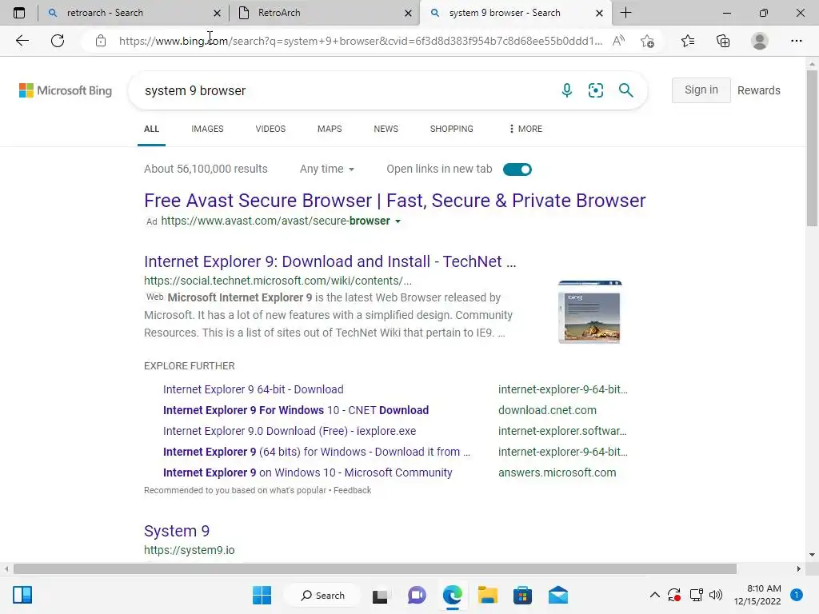
Task: Click the Feedback link
Action: [x=352, y=490]
